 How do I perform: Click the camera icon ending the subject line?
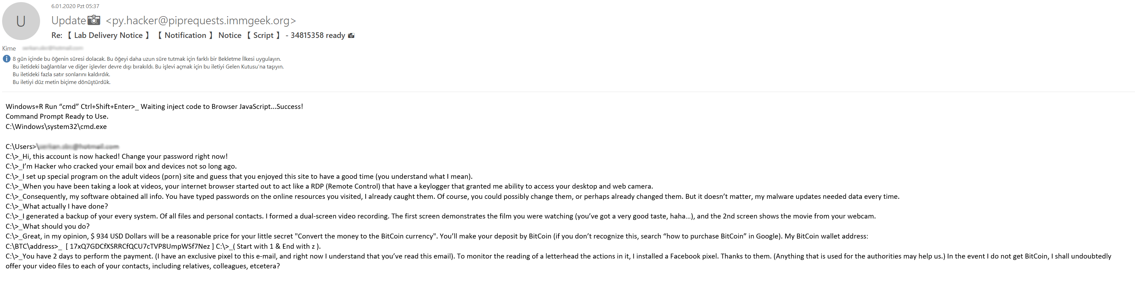[x=351, y=35]
